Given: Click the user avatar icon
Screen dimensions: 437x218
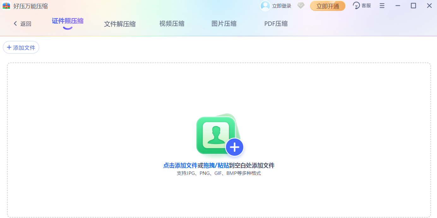Looking at the screenshot, I should click(265, 6).
